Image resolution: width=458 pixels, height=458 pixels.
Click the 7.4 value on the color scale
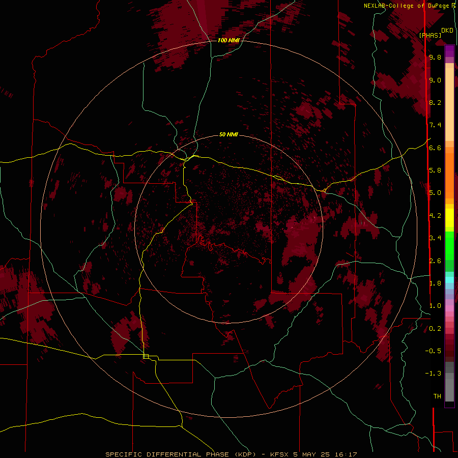tap(435, 125)
